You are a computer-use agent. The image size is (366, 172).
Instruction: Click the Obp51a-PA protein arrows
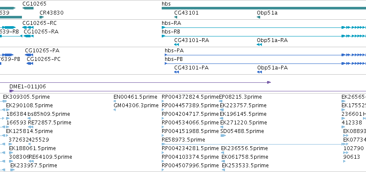[x=260, y=72]
